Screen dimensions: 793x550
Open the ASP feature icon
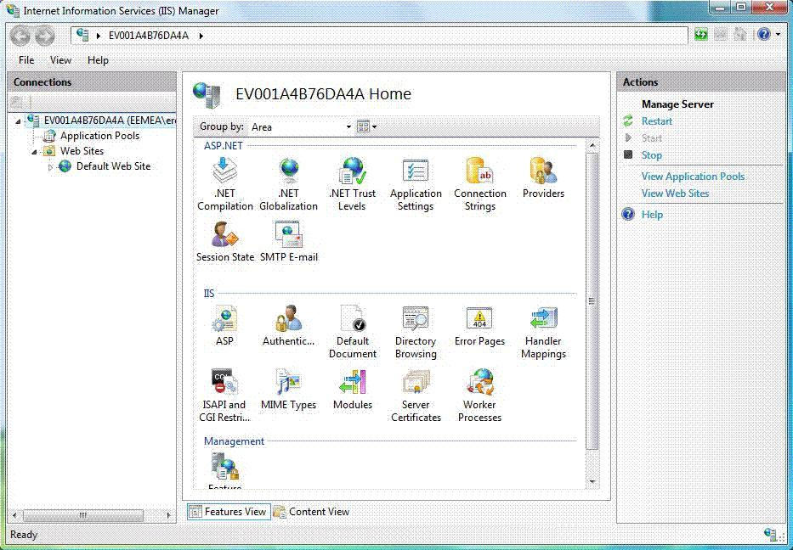pyautogui.click(x=224, y=326)
